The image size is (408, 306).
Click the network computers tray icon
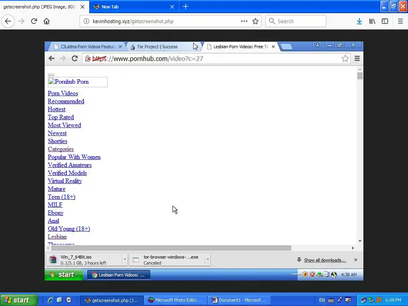coord(363,300)
